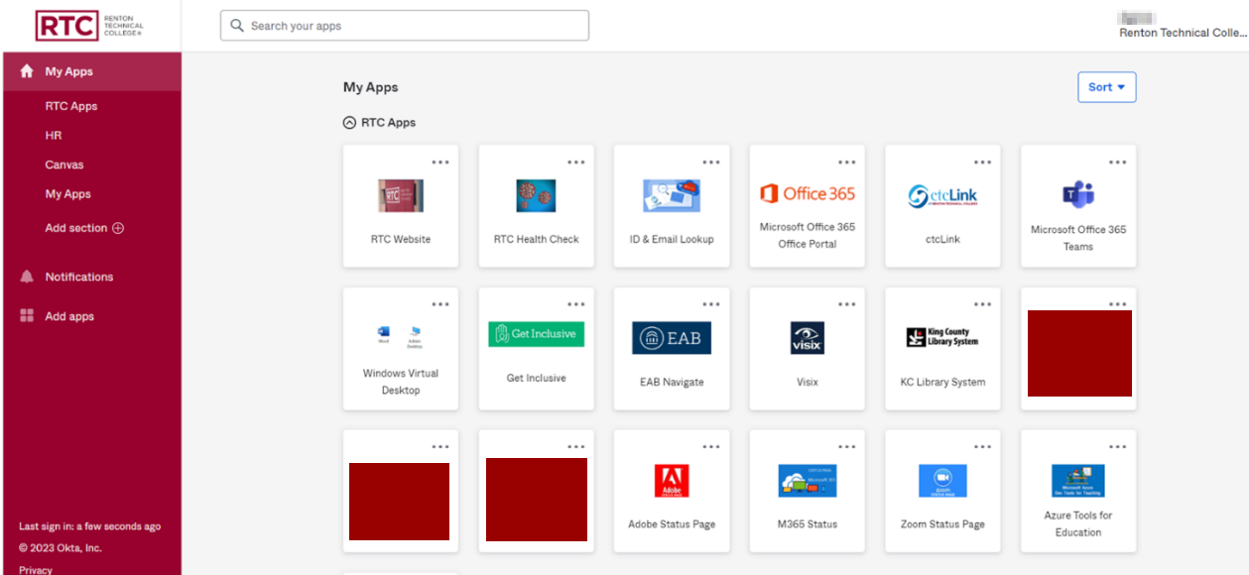Select My Apps in the top sidebar

coord(91,71)
